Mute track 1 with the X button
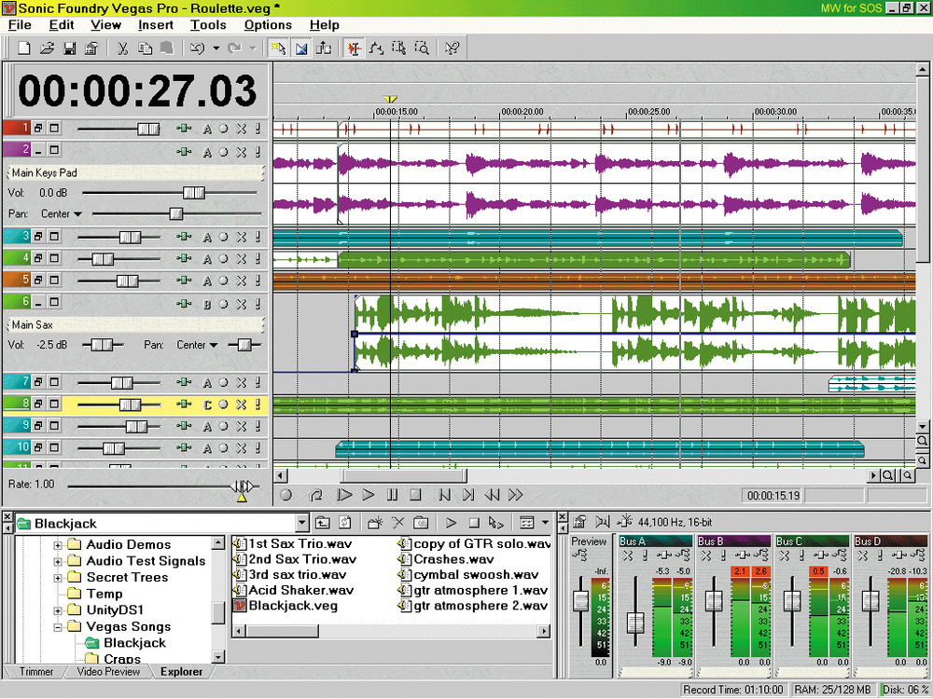This screenshot has height=699, width=933. [x=241, y=129]
